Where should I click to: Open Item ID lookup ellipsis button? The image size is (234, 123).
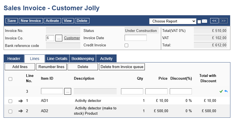68,91
